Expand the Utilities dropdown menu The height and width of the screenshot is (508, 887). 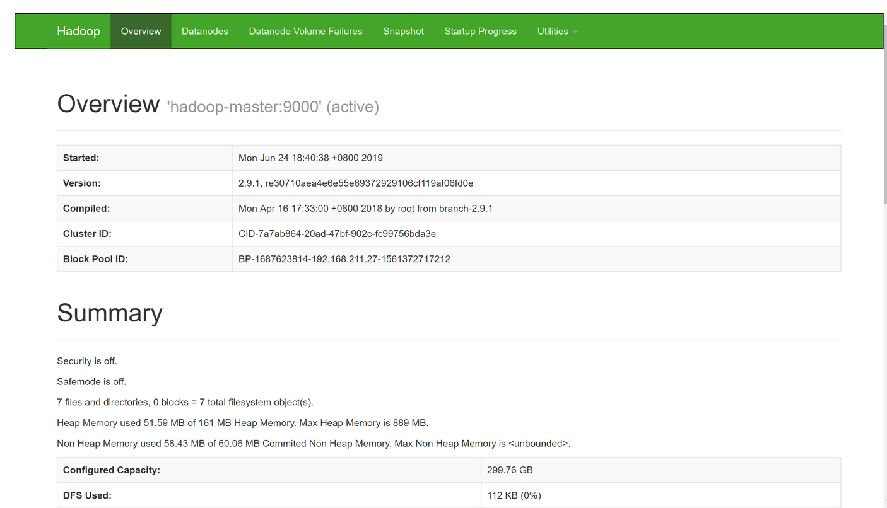coord(557,31)
